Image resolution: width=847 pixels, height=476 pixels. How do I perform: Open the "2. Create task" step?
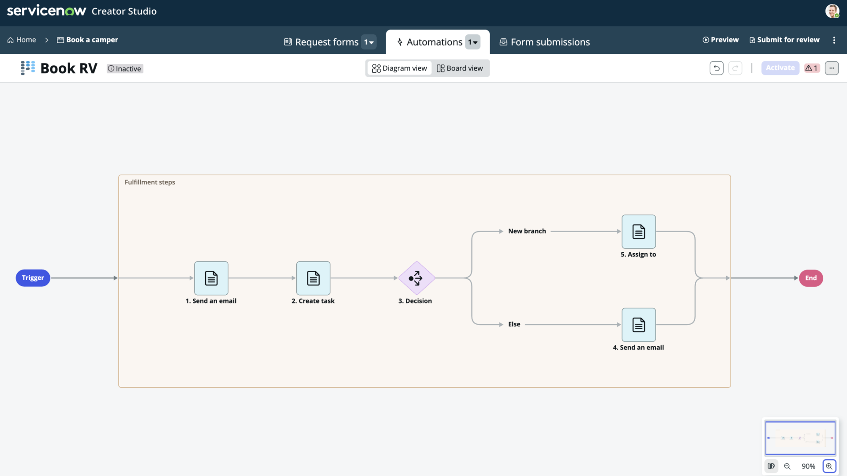pos(313,278)
